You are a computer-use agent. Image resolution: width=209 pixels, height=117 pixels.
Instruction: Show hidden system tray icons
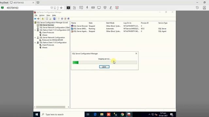(150, 114)
